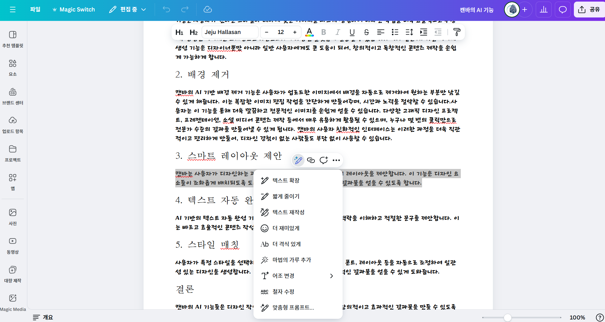The height and width of the screenshot is (322, 605).
Task: Open 맞춤형 프롬프트... option
Action: pos(298,307)
